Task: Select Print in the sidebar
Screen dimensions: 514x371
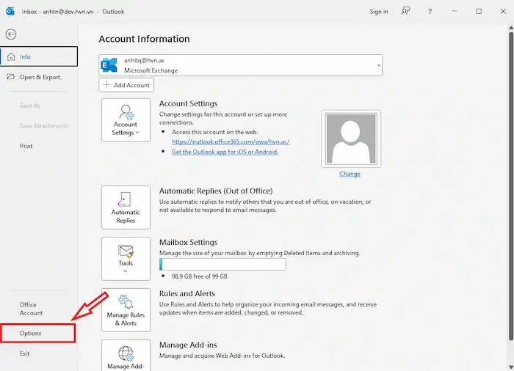Action: (26, 146)
